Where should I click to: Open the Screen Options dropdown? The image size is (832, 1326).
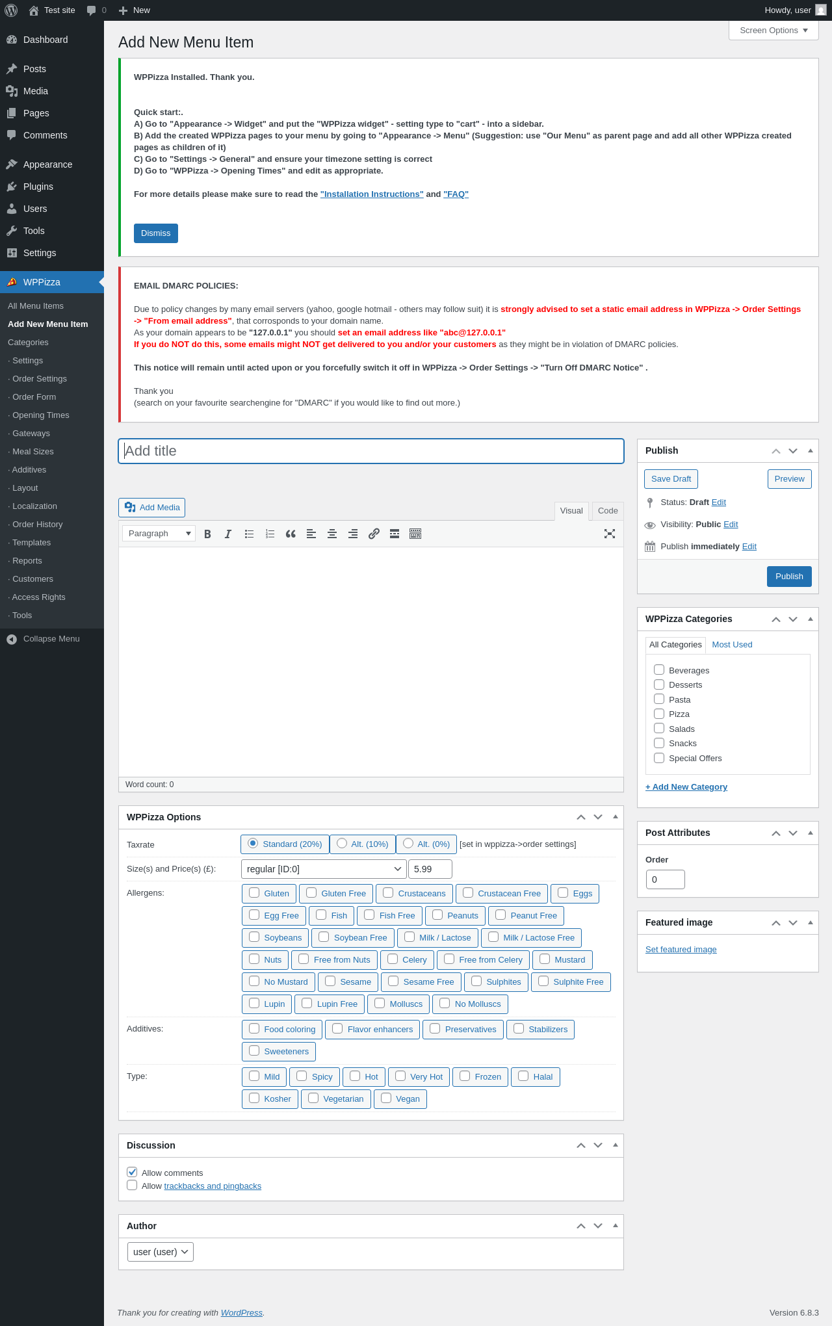(773, 31)
